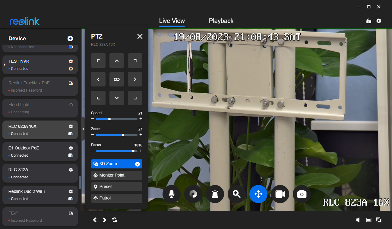Screen dimensions: 392x229
Task: Enter full screen mode icon
Action: point(379,220)
